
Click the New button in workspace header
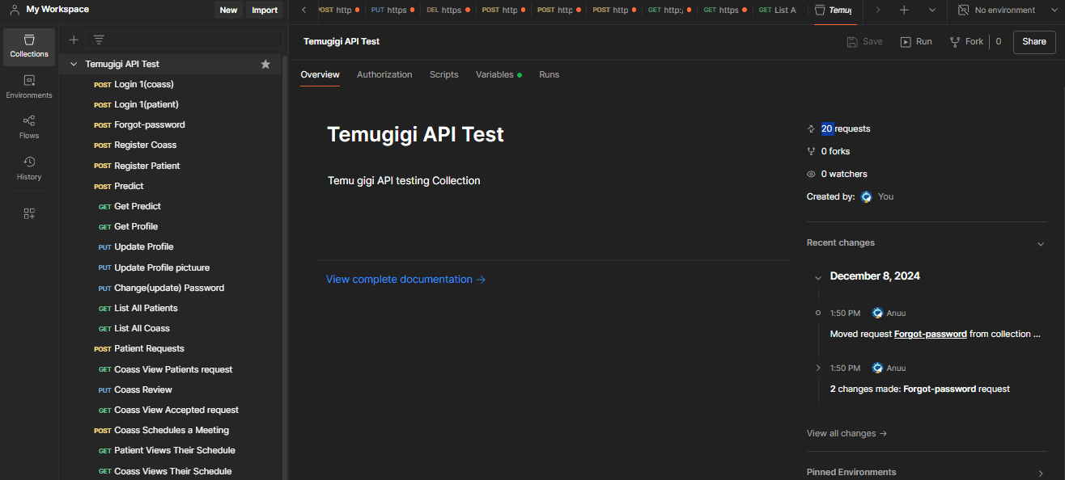coord(229,10)
